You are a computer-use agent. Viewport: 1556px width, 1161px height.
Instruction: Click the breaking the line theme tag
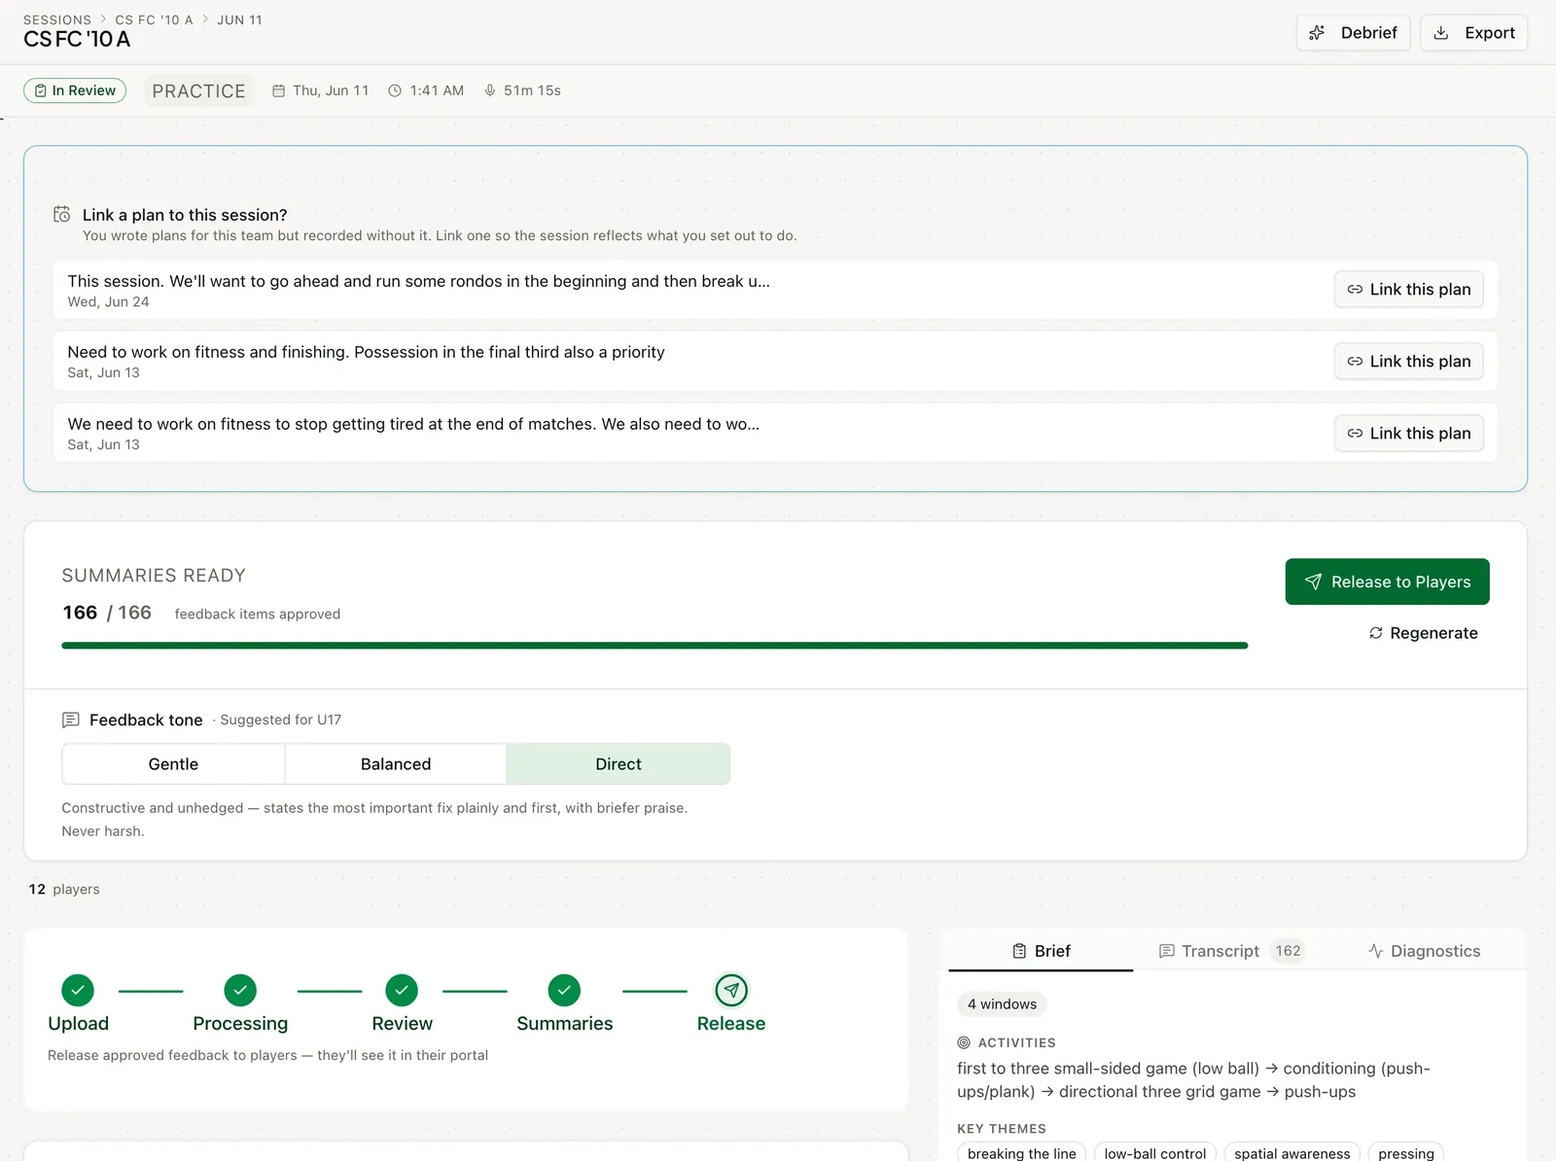(x=1021, y=1153)
